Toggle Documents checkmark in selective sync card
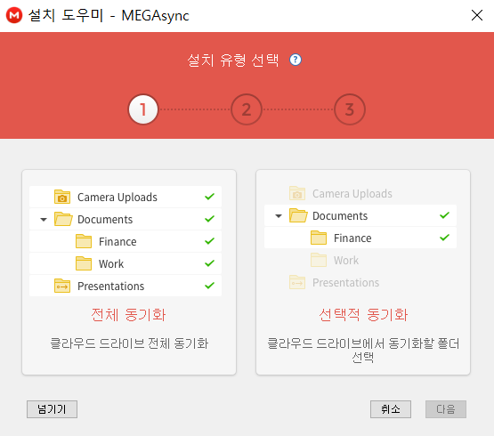The image size is (494, 436). tap(444, 215)
